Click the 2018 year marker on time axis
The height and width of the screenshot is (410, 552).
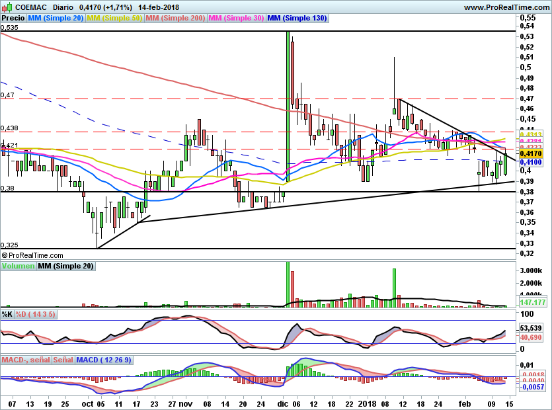coord(367,403)
